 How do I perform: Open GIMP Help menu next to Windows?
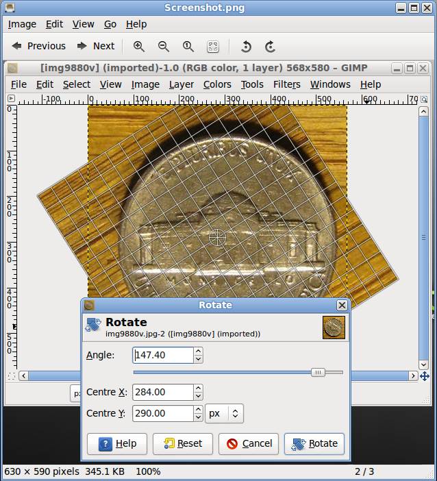(x=371, y=84)
